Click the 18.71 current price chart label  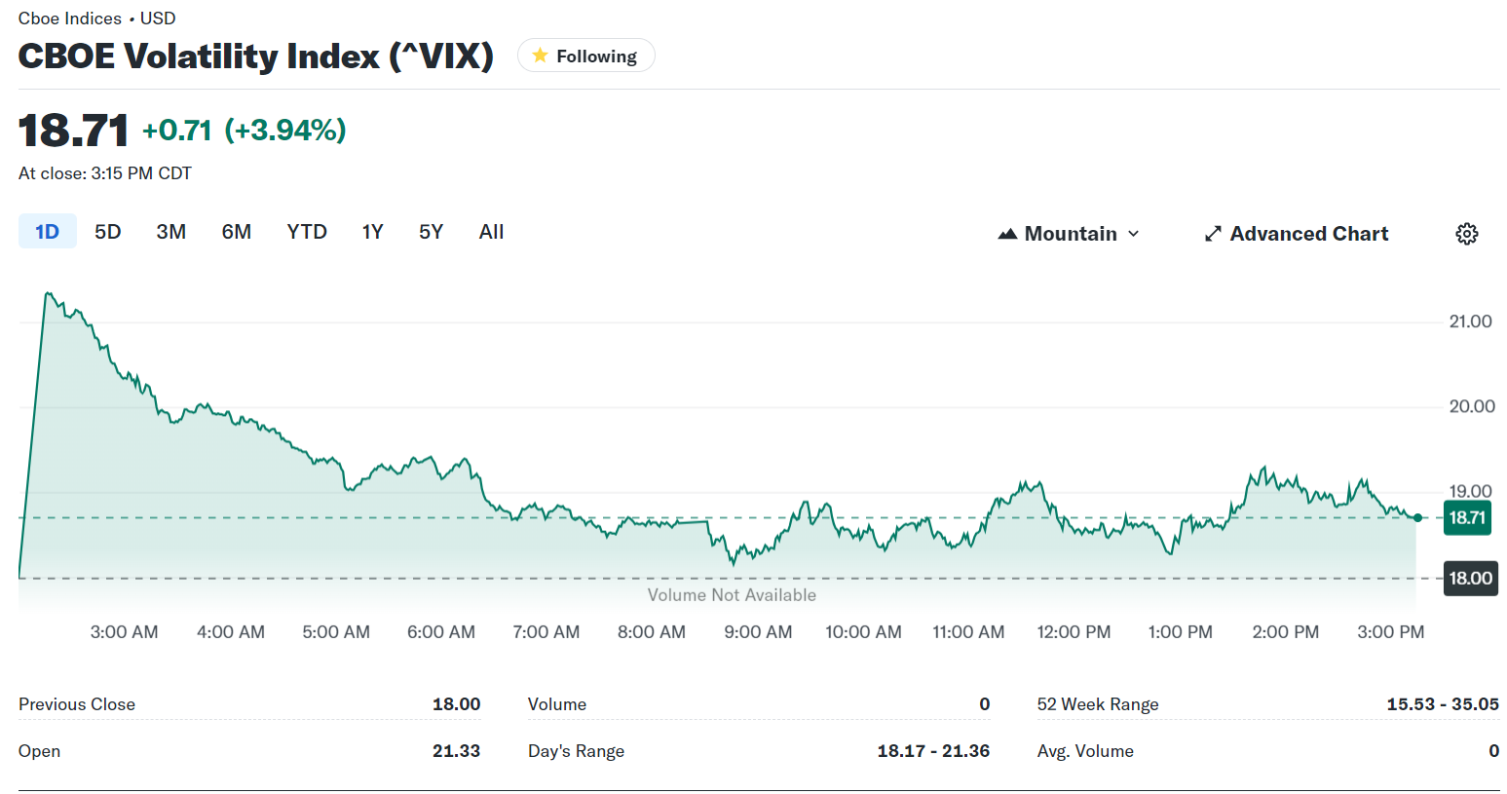point(1467,517)
